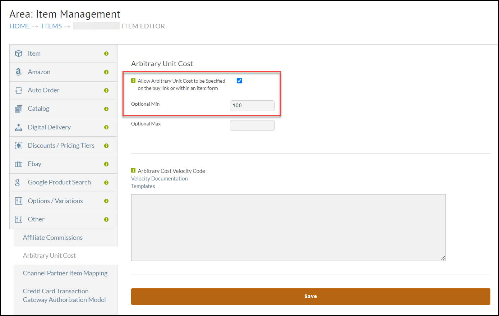Click the Catalog icon in sidebar
Screen dimensions: 499x316
pos(19,109)
